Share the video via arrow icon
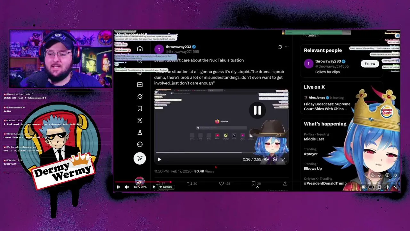 pos(395,175)
